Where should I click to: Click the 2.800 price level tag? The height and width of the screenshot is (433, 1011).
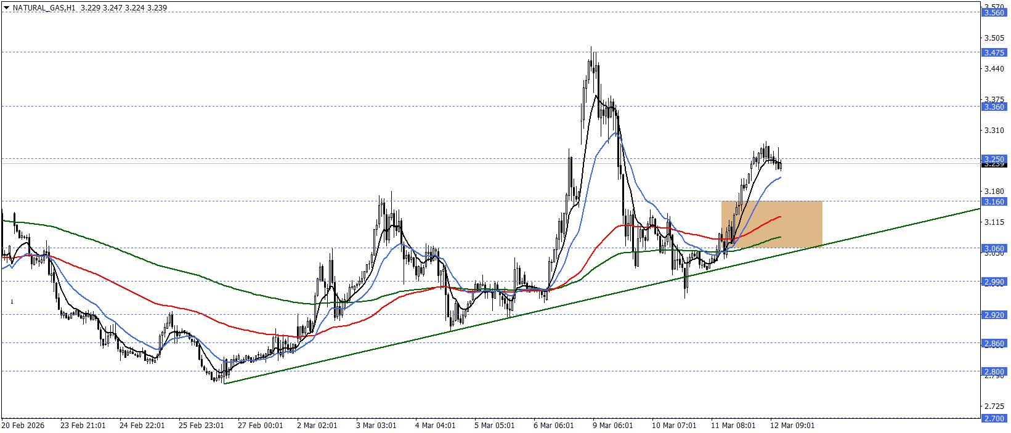[994, 371]
